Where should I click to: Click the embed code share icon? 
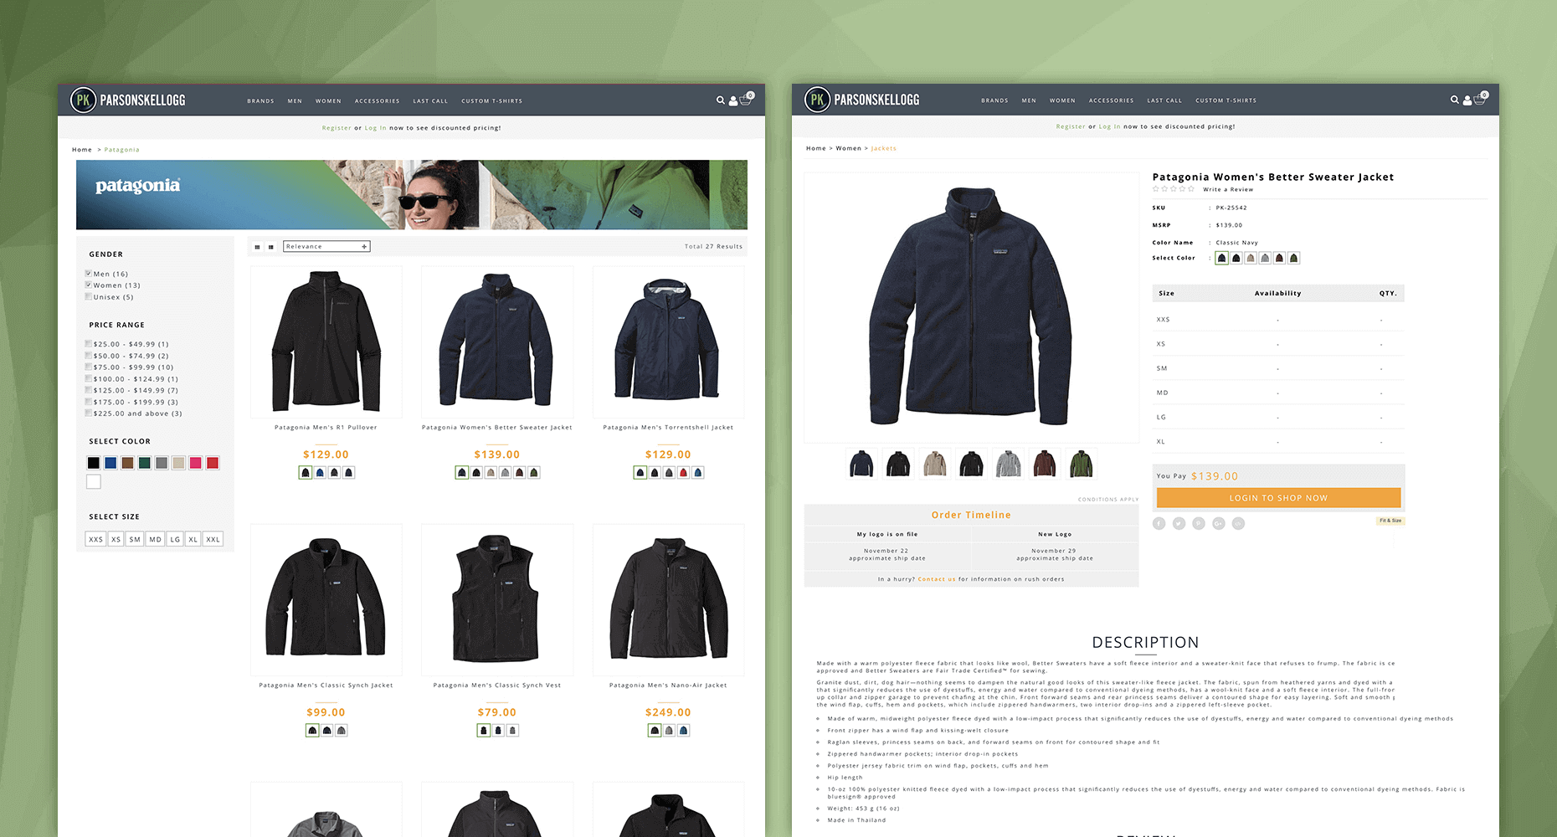[1239, 523]
